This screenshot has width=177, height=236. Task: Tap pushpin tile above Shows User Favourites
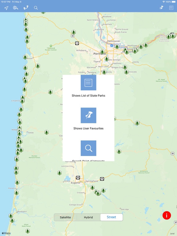point(88,116)
